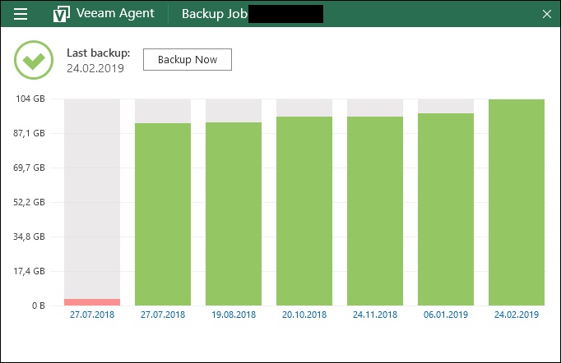561x363 pixels.
Task: Select the 24.11.2018 backup bar
Action: (375, 211)
